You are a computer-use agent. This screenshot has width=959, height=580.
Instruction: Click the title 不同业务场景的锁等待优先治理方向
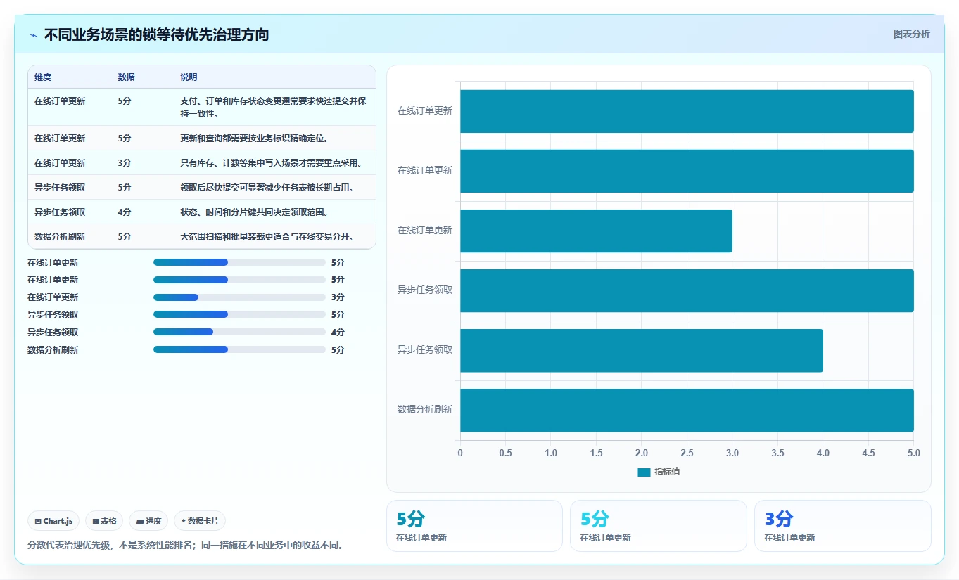(x=156, y=34)
